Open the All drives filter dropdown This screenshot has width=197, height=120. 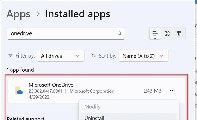click(x=61, y=56)
